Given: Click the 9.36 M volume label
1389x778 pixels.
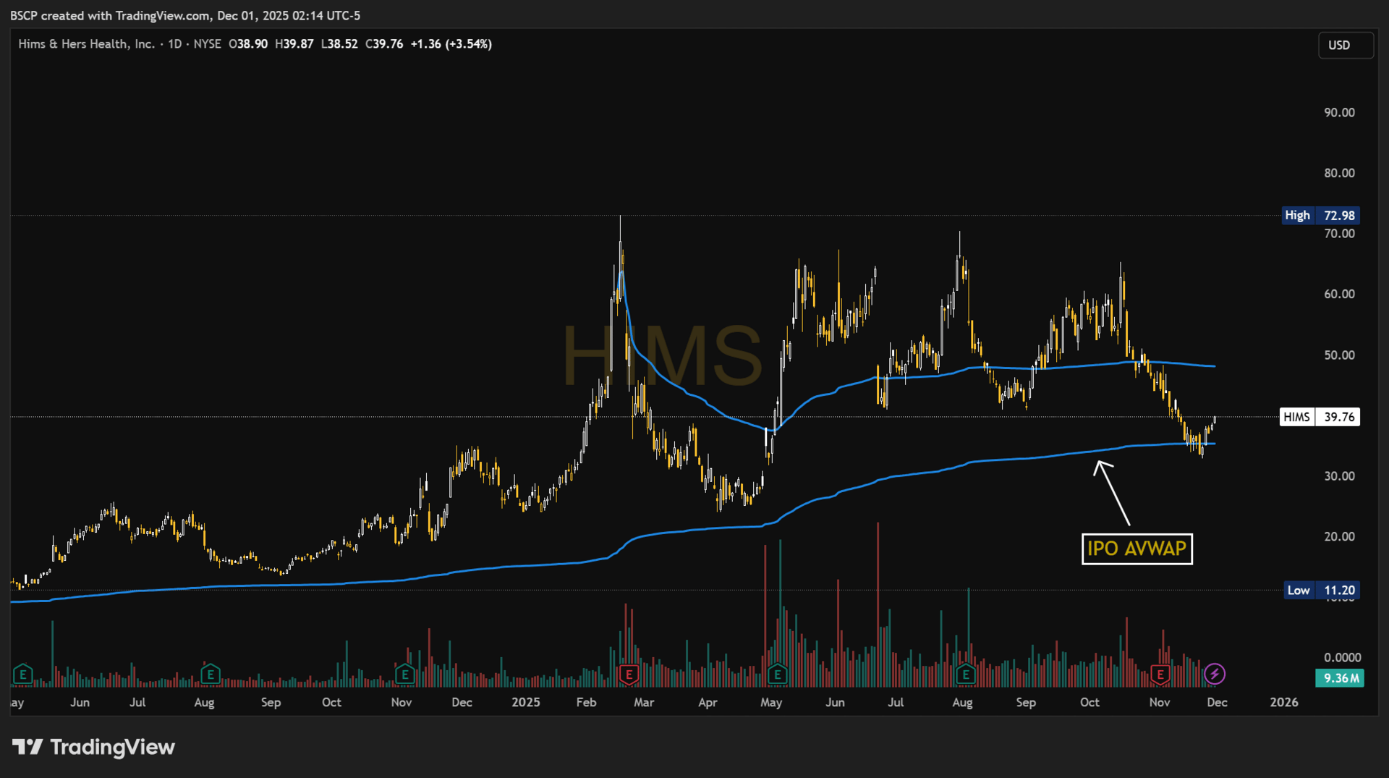Looking at the screenshot, I should 1339,678.
